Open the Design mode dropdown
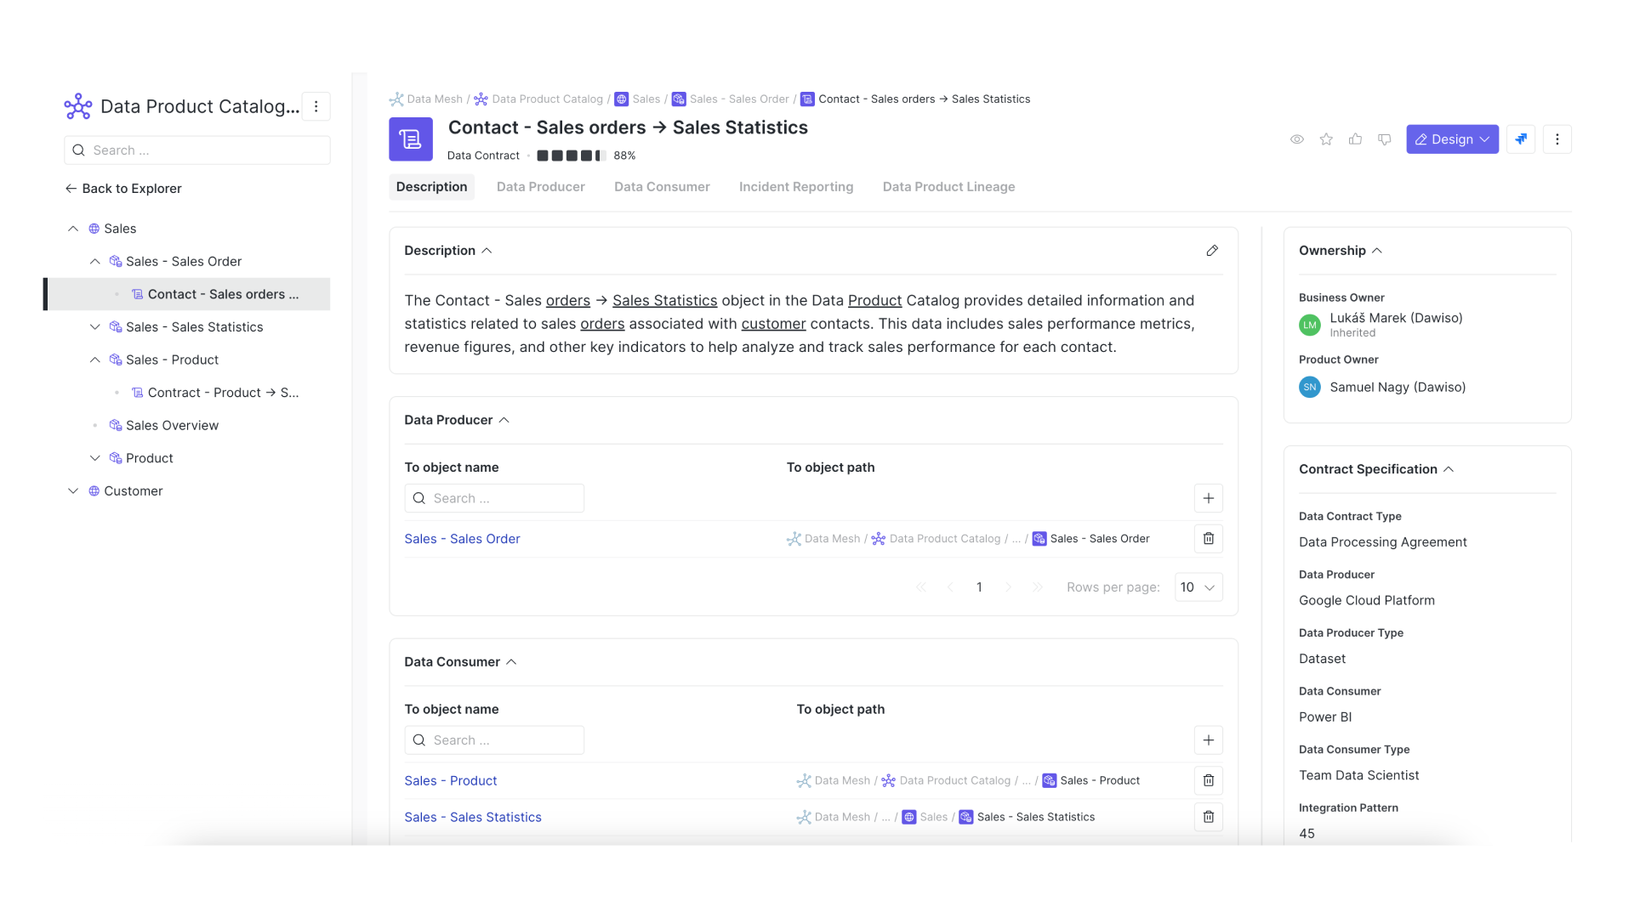This screenshot has width=1634, height=918. (1452, 139)
